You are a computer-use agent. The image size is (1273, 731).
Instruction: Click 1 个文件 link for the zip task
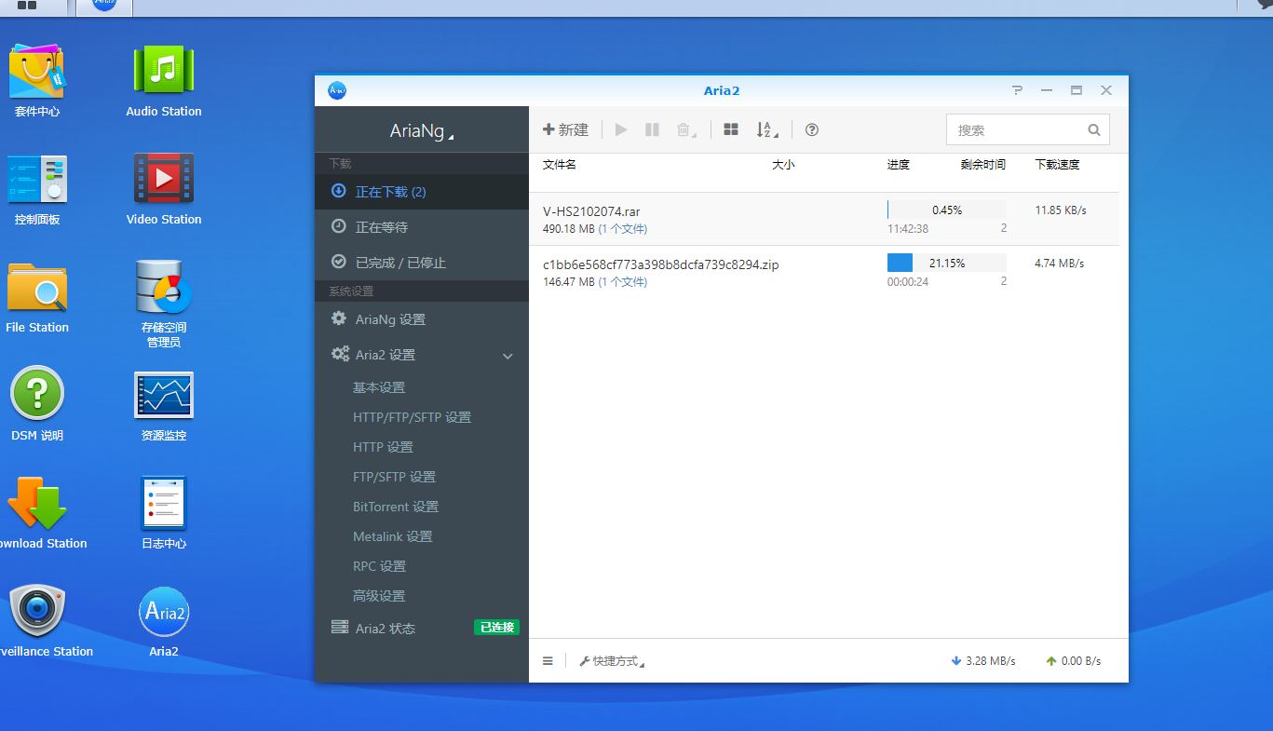click(622, 282)
